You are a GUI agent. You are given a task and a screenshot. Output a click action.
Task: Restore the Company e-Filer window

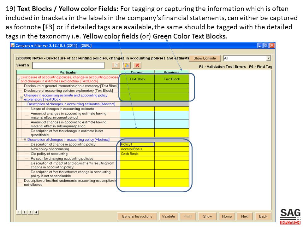tap(266, 45)
